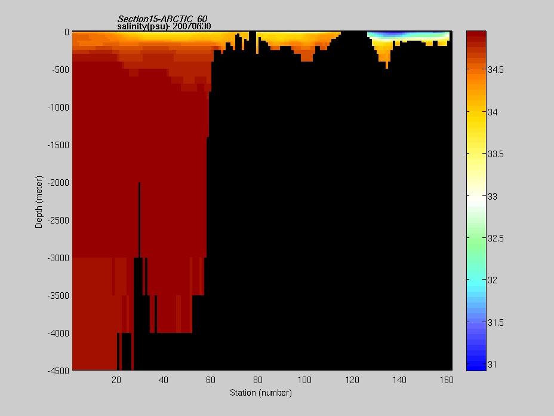The image size is (554, 416).
Task: Click the colorbar label '31'
Action: point(492,365)
